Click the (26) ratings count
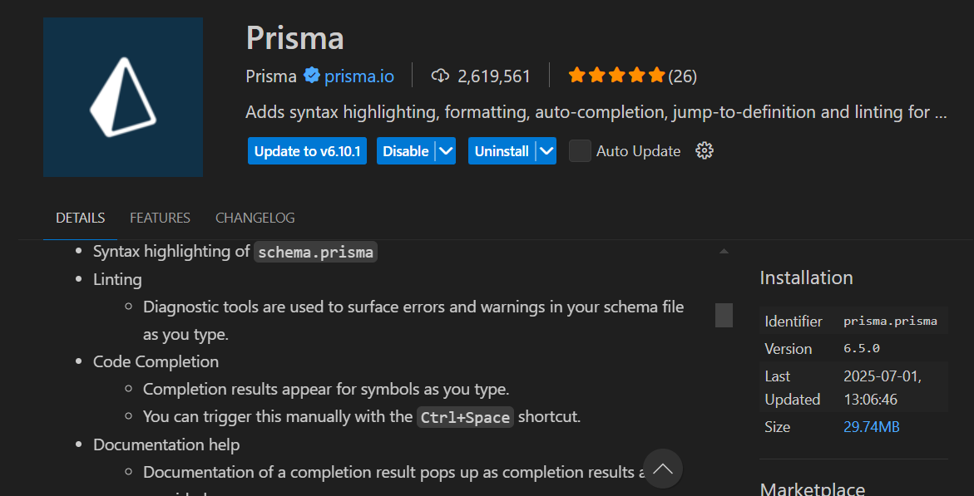The width and height of the screenshot is (974, 496). (683, 76)
